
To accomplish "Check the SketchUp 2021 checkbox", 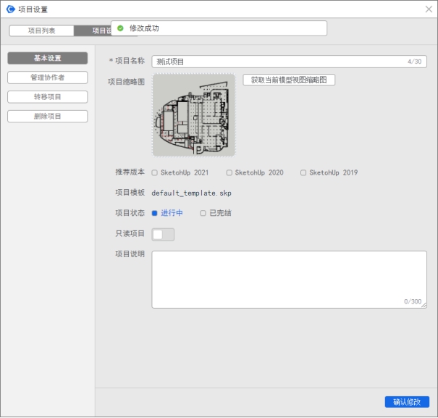I will (155, 173).
